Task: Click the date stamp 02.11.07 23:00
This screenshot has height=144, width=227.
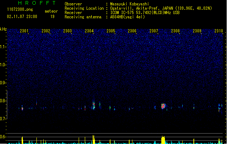Action: (x=22, y=17)
